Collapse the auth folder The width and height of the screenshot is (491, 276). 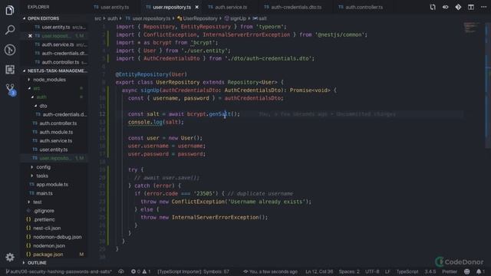point(41,97)
